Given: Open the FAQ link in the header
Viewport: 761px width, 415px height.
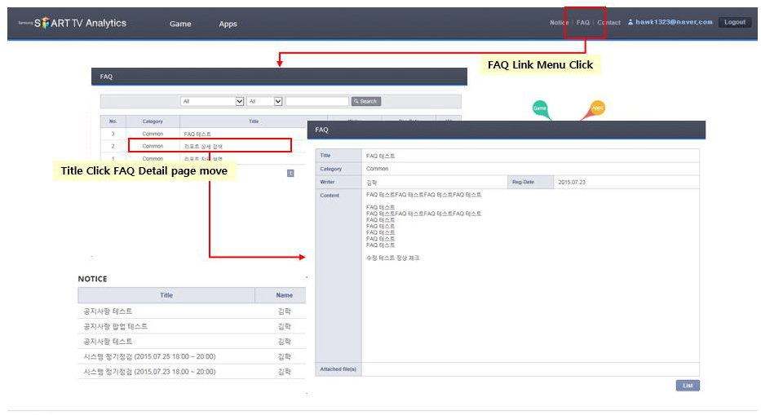Looking at the screenshot, I should point(583,22).
